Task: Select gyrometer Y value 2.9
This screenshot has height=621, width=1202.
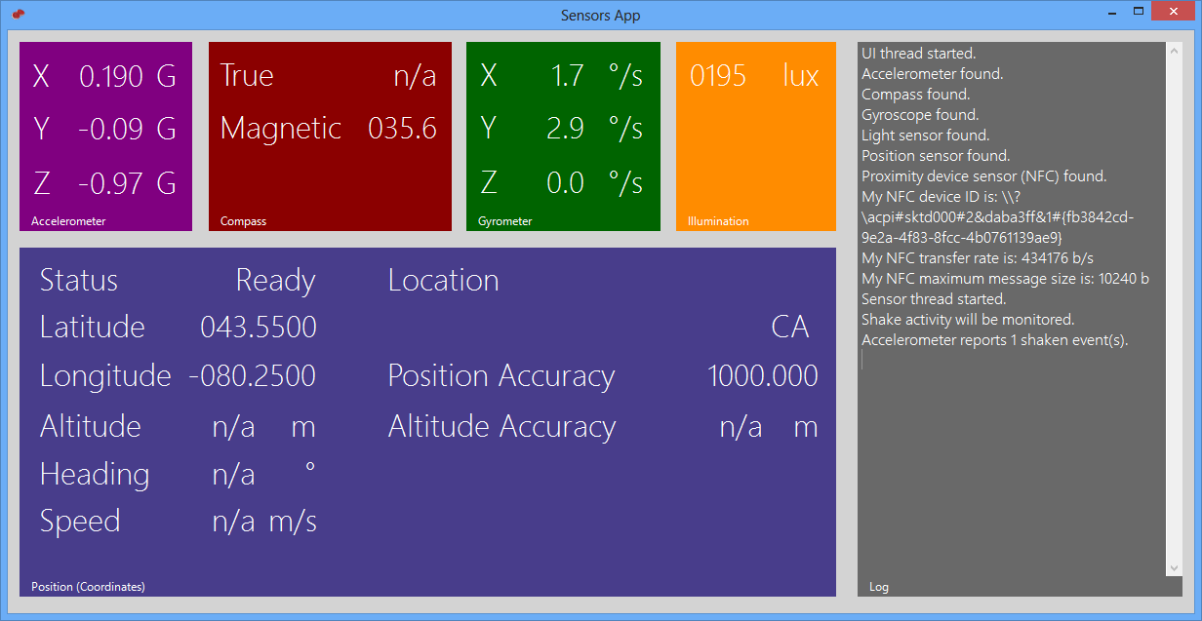Action: click(x=565, y=130)
